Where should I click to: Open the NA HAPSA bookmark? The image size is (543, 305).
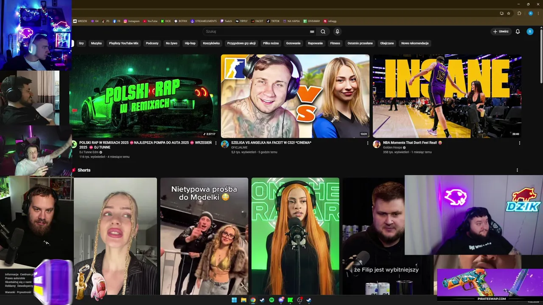pyautogui.click(x=291, y=21)
